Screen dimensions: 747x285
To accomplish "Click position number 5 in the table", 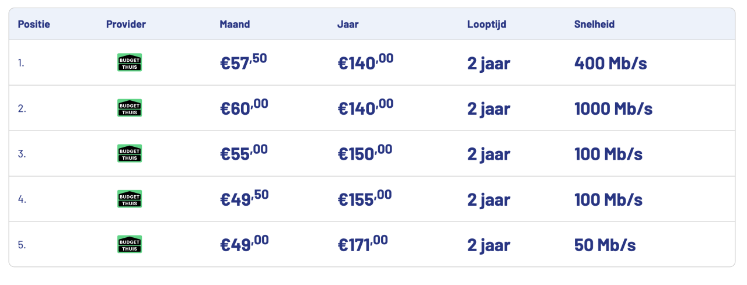I will point(22,245).
